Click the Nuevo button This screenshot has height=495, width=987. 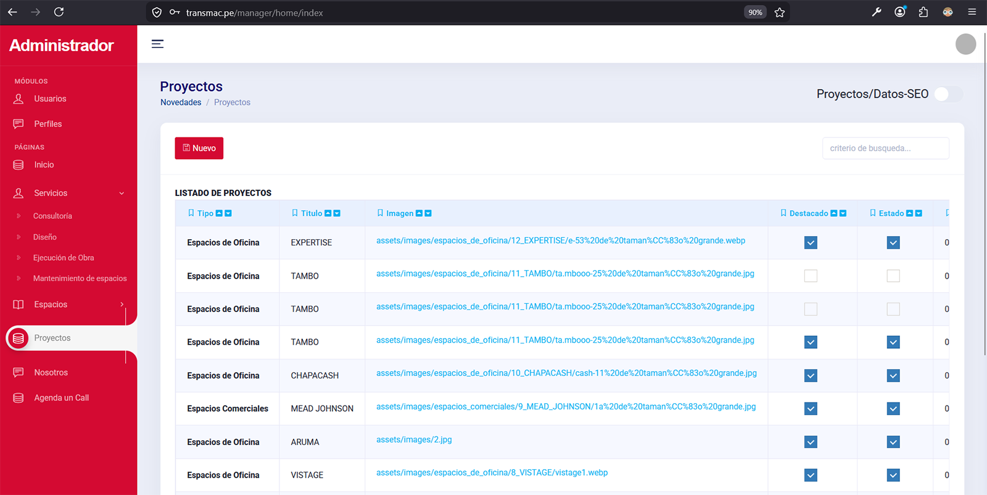[x=199, y=148]
